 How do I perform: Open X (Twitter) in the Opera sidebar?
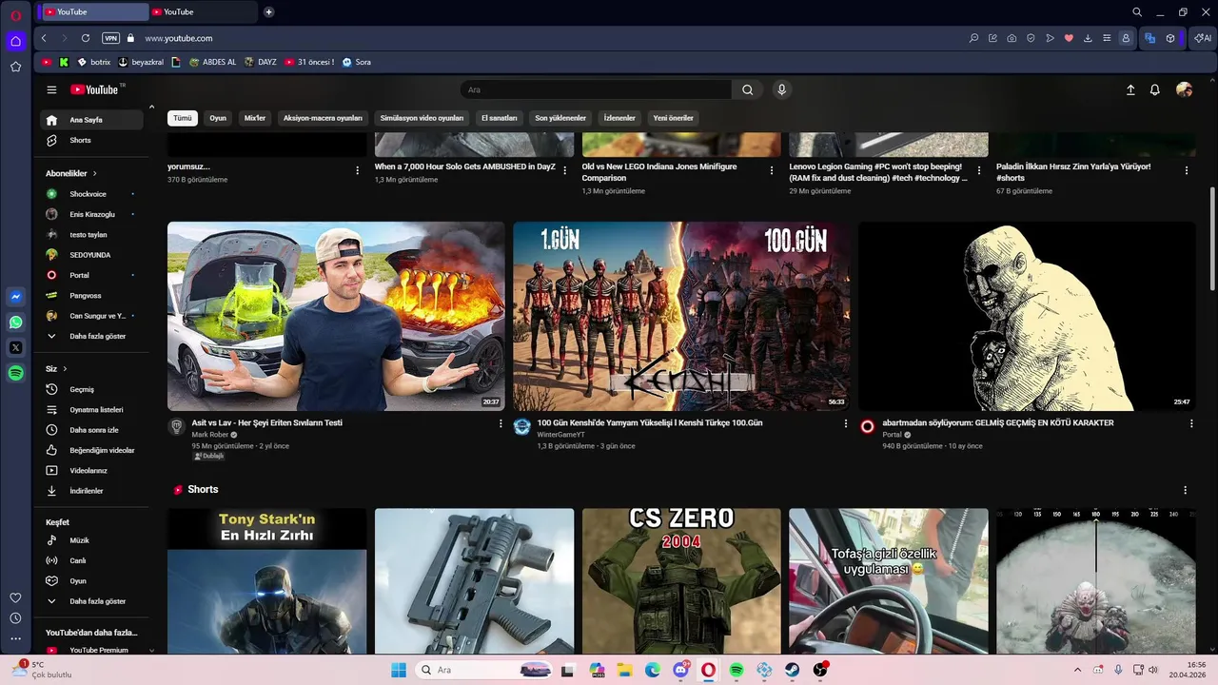[x=15, y=348]
